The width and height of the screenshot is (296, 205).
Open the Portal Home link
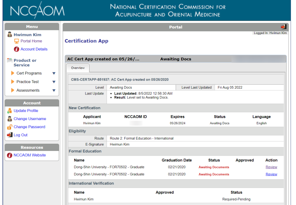31,41
